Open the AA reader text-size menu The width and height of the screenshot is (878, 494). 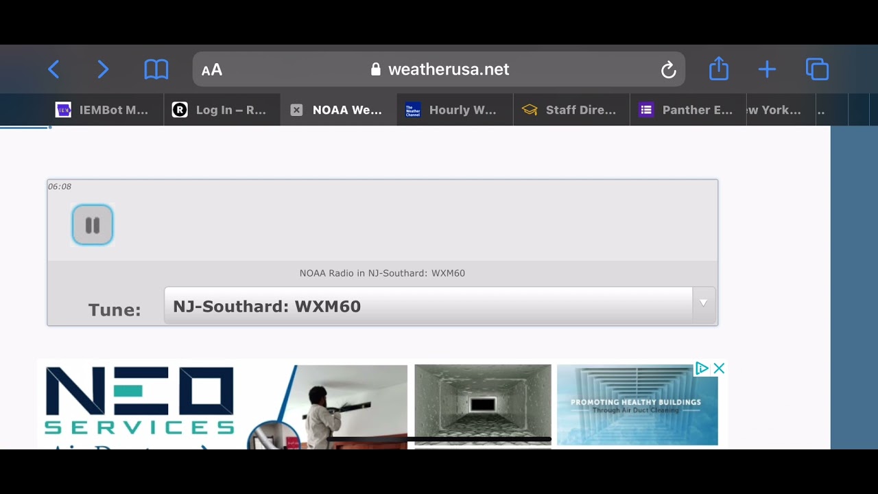tap(212, 70)
